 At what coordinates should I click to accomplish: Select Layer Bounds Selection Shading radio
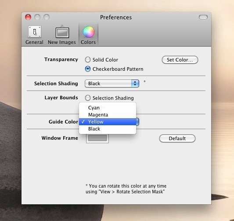point(88,98)
